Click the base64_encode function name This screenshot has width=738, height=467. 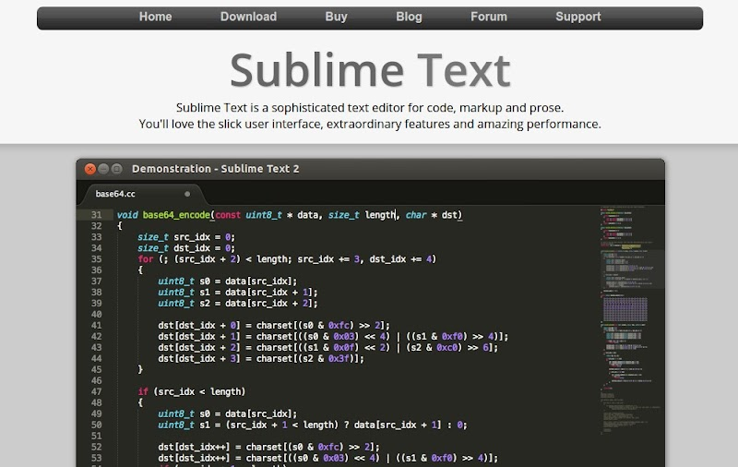coord(176,215)
